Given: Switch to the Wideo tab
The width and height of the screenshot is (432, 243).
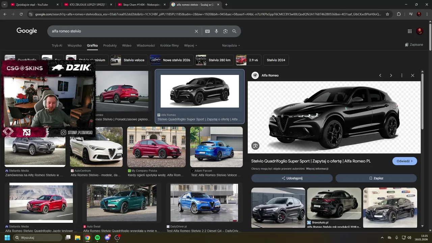Looking at the screenshot, I should tap(127, 46).
